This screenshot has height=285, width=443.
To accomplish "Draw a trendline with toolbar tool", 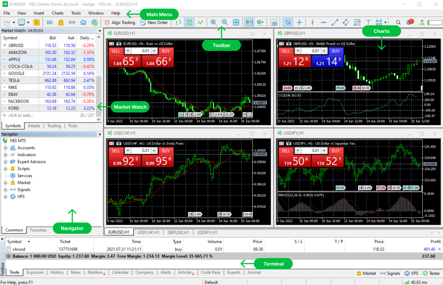I will 335,23.
